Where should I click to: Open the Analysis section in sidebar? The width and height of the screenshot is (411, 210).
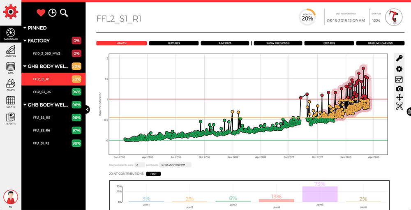11,50
